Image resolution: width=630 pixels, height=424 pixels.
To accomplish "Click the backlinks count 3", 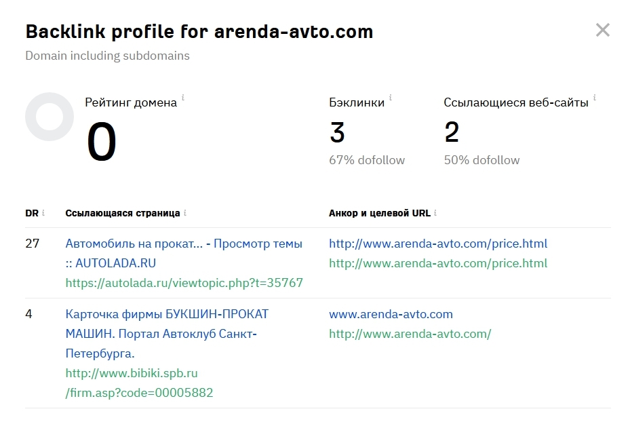I will coord(337,132).
